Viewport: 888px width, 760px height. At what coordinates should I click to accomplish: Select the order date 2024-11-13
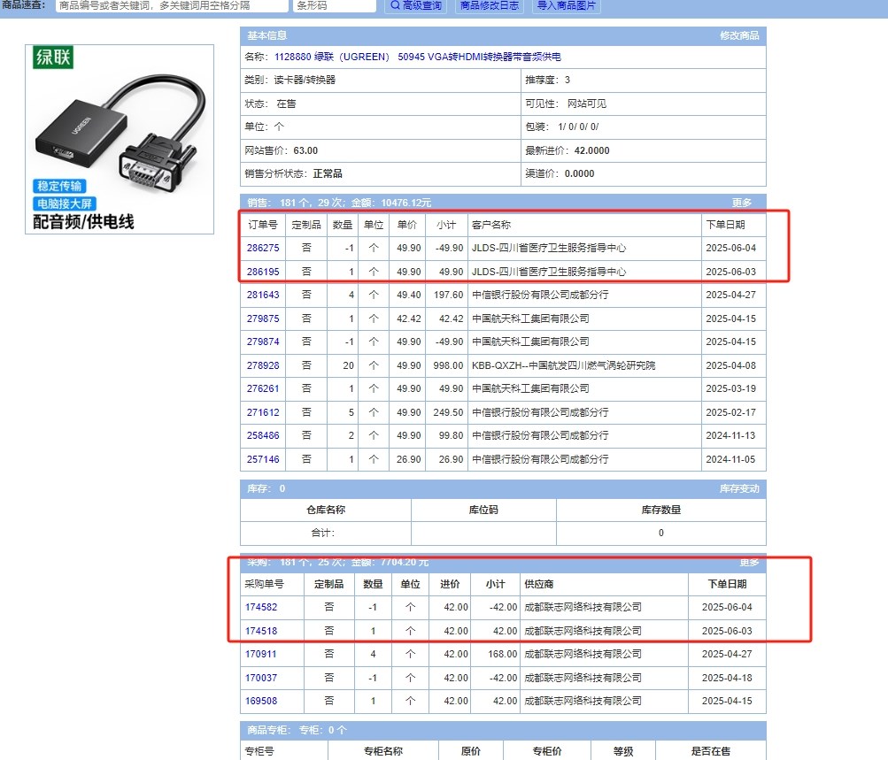730,436
